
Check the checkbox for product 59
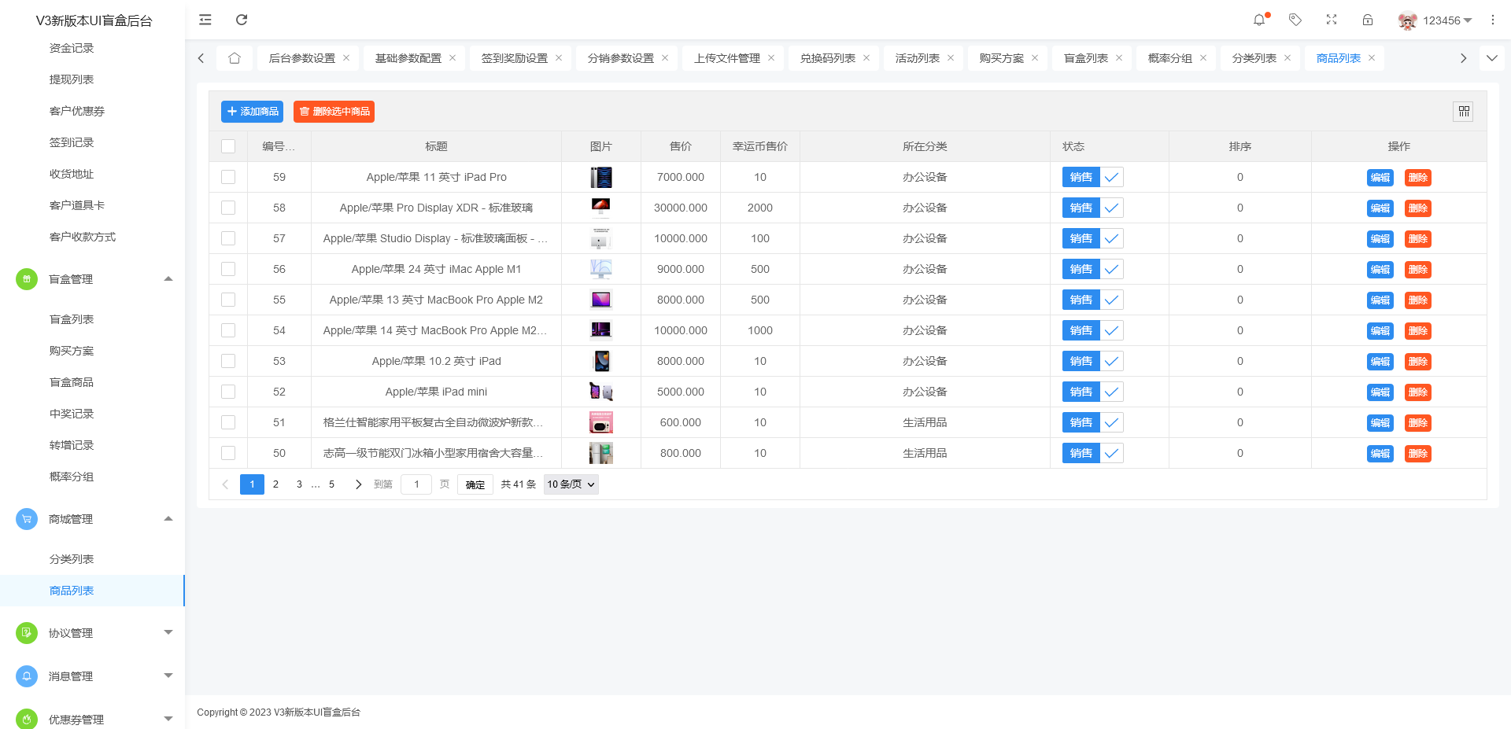pyautogui.click(x=228, y=177)
